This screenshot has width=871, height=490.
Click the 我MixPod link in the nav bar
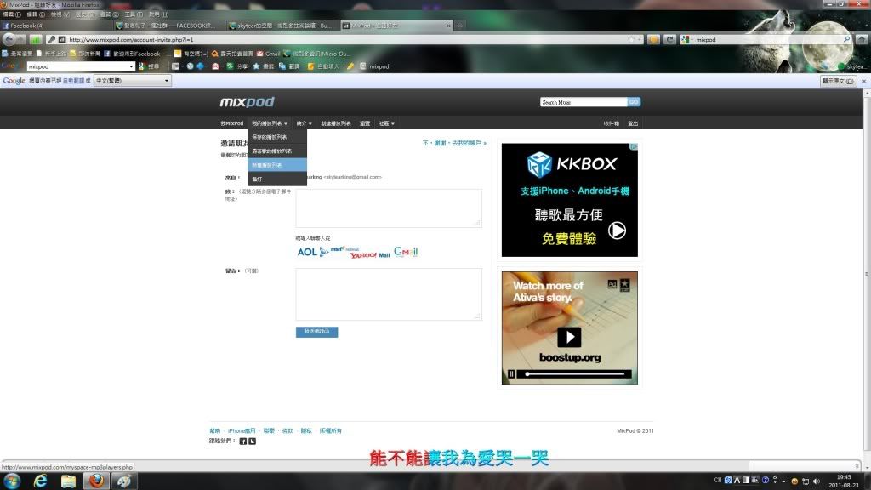(x=231, y=123)
